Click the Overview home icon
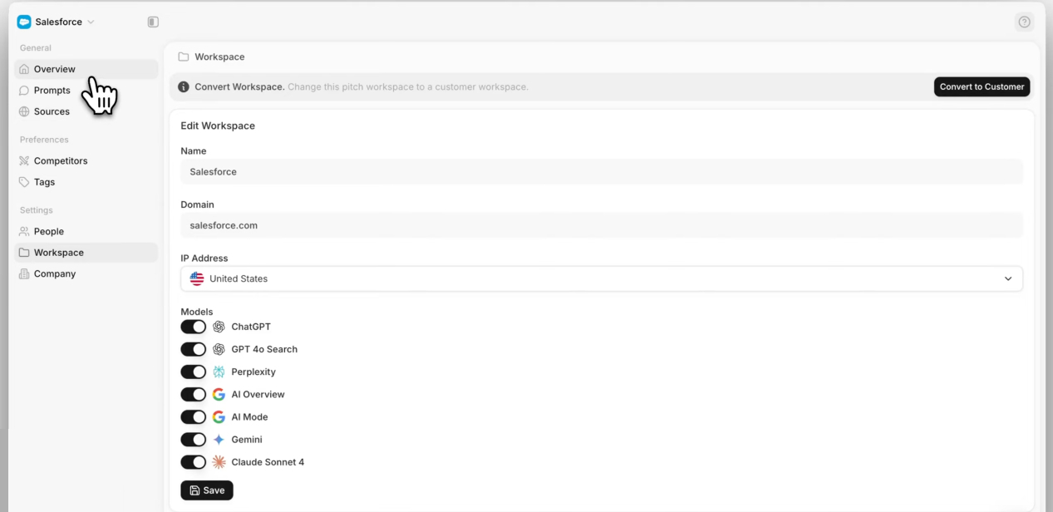Image resolution: width=1053 pixels, height=512 pixels. point(24,69)
